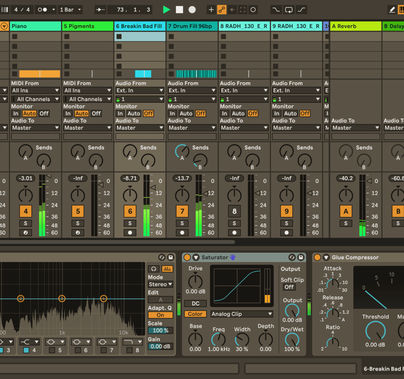Toggle Saturator device activator
Image resolution: width=404 pixels, height=379 pixels.
(187, 257)
